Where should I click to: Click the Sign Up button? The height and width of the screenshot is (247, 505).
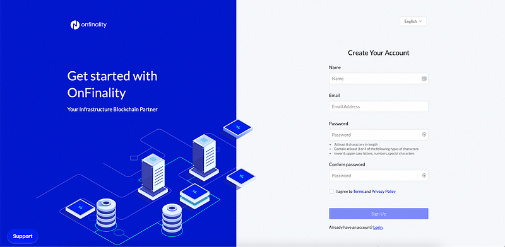point(378,214)
